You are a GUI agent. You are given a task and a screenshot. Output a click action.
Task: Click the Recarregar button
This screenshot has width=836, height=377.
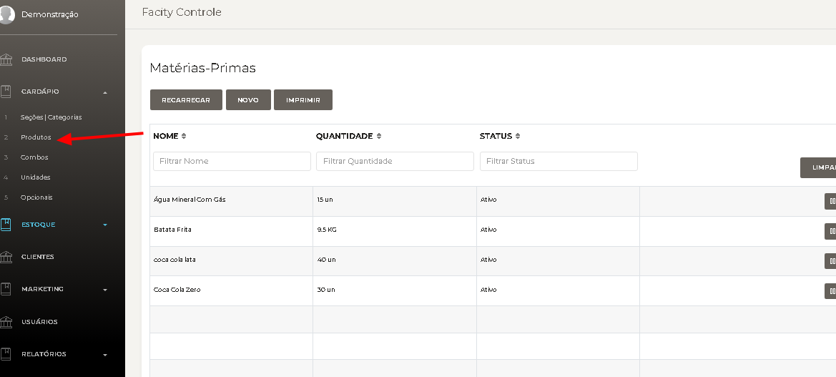(x=186, y=99)
